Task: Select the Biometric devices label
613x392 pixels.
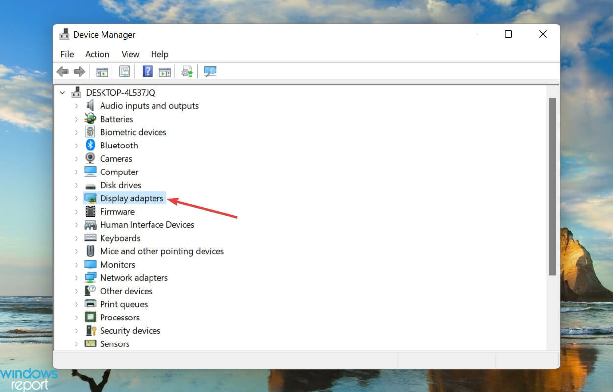Action: tap(133, 132)
